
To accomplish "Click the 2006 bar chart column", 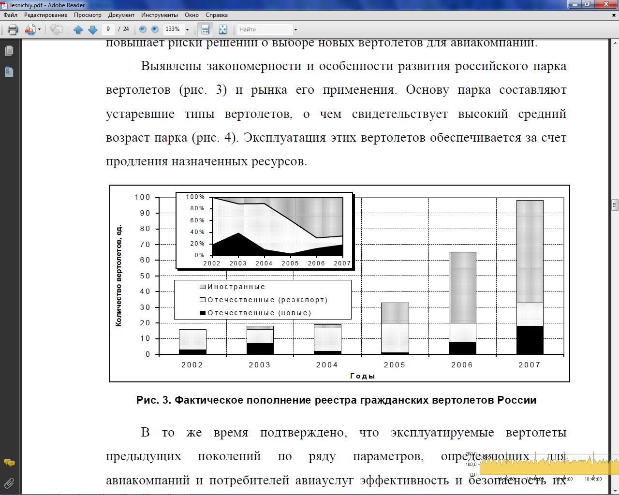I will pyautogui.click(x=462, y=303).
